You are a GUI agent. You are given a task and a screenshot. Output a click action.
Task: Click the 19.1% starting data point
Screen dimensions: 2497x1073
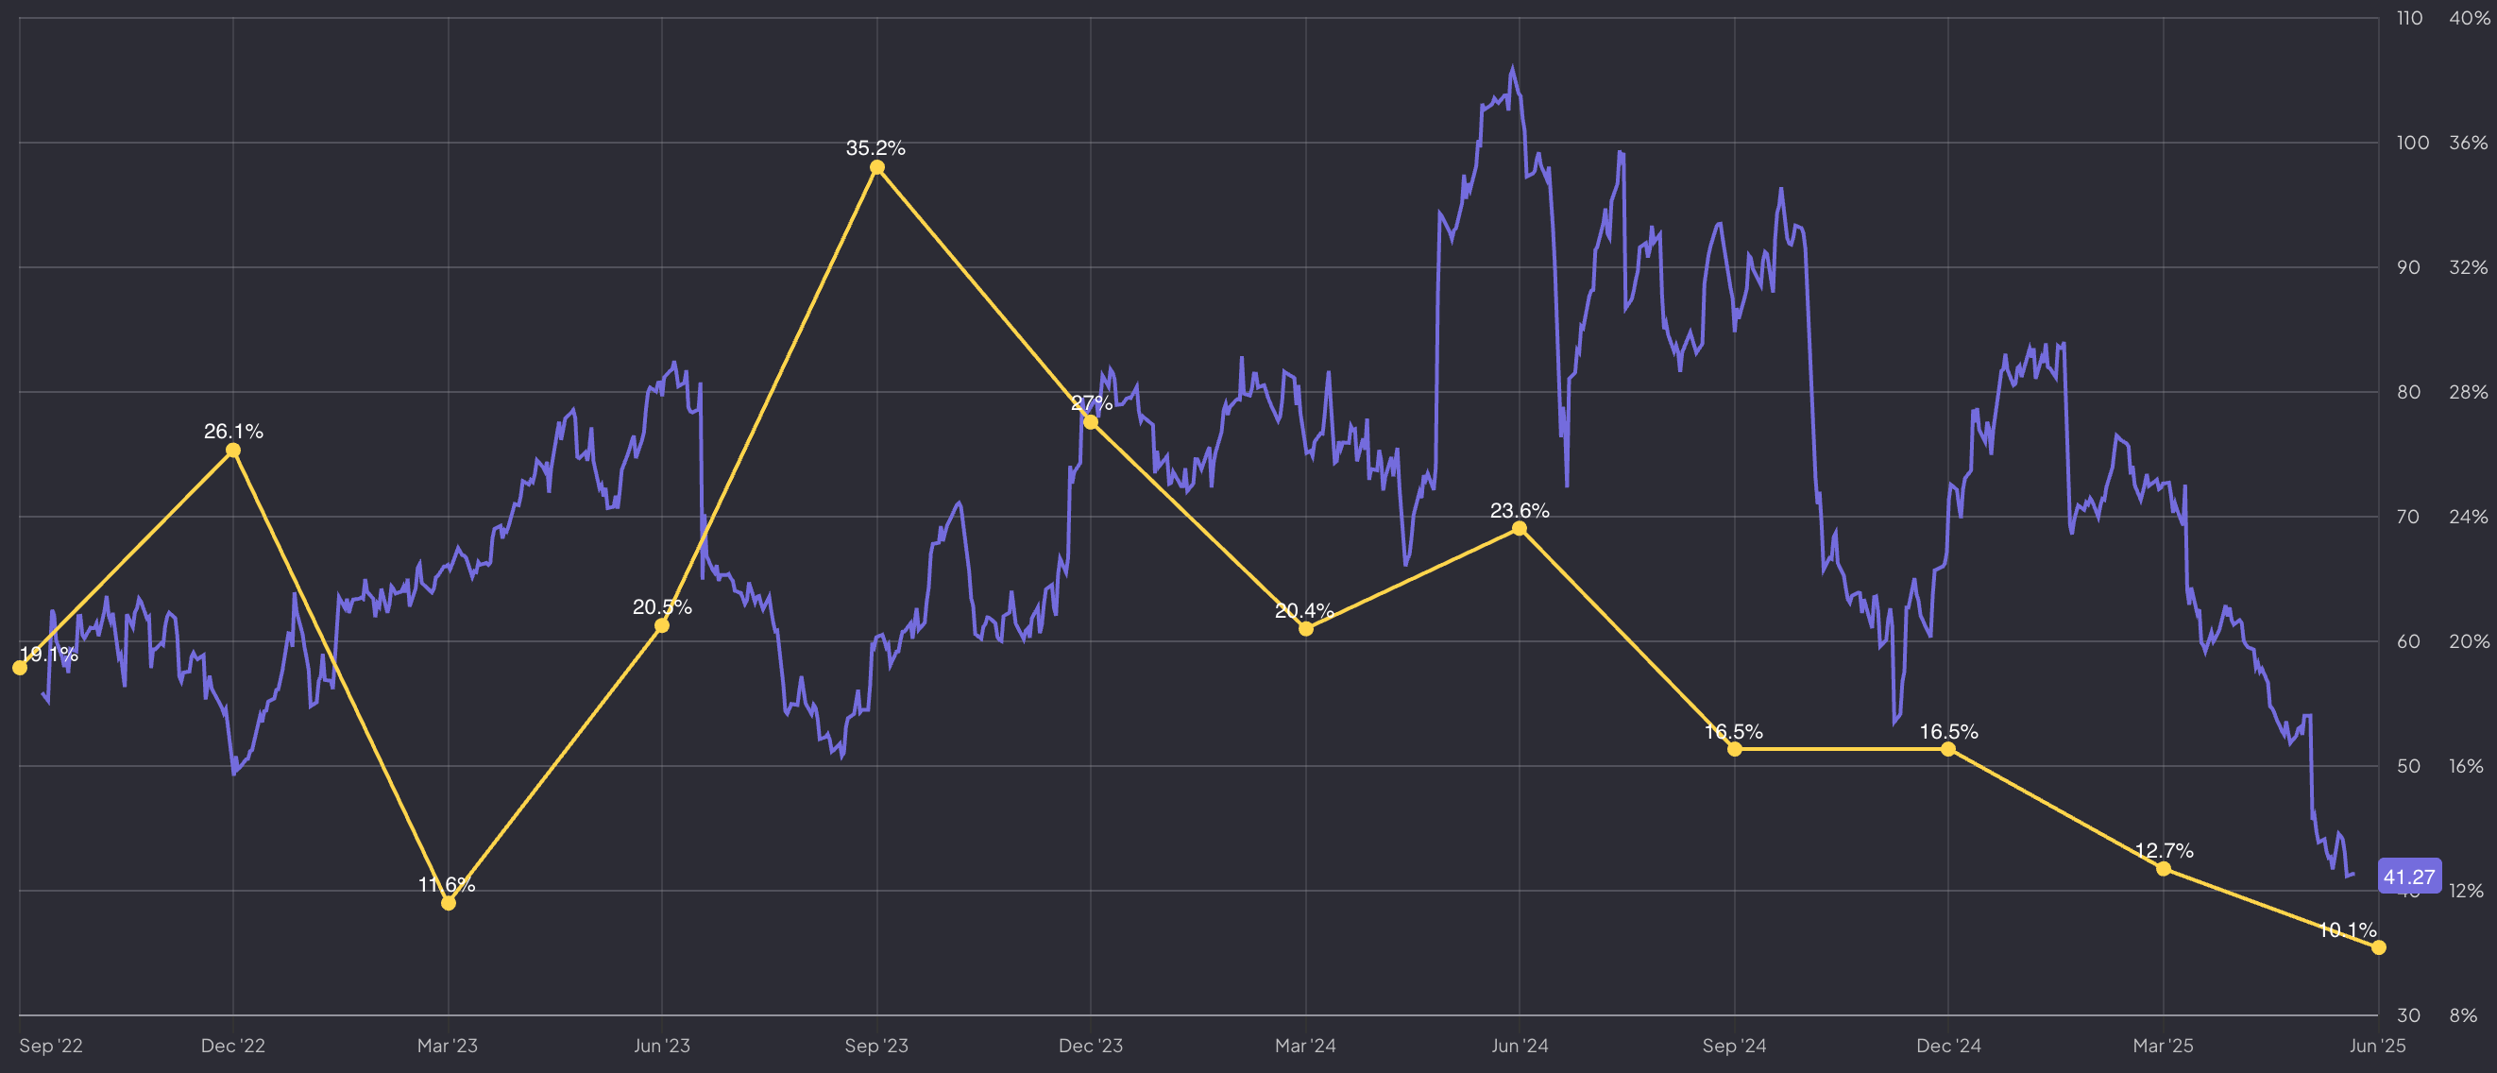(20, 668)
